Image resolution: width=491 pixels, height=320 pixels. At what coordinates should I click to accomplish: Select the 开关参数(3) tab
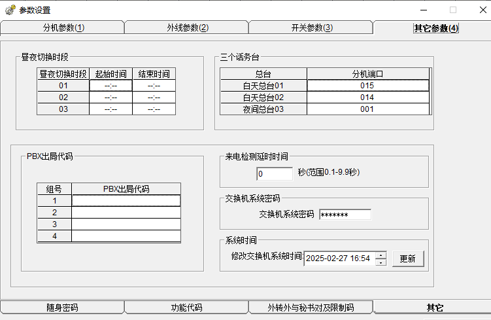pos(311,27)
